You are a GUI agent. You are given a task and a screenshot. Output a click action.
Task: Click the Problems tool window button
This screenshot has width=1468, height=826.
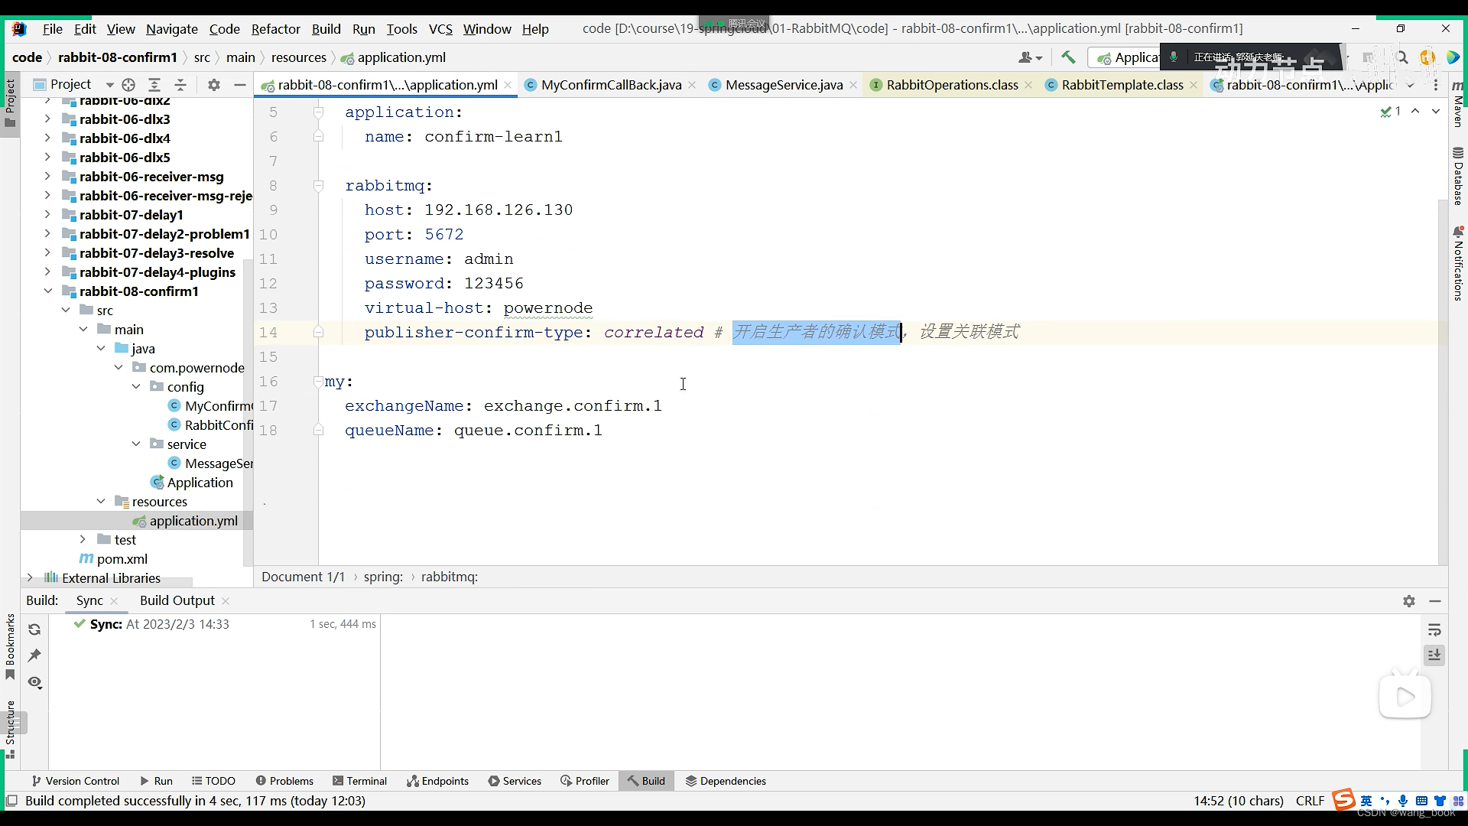tap(284, 781)
